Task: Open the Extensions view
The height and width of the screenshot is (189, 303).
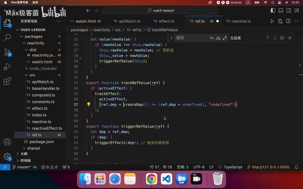Action: [x=7, y=81]
